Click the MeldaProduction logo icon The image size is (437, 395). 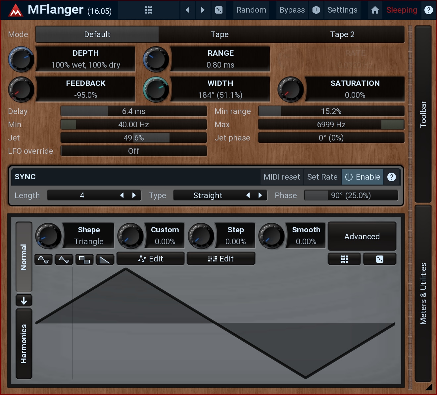point(16,10)
